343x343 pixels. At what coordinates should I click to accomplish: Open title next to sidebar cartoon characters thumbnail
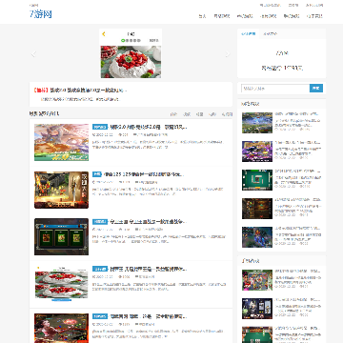tap(297, 272)
